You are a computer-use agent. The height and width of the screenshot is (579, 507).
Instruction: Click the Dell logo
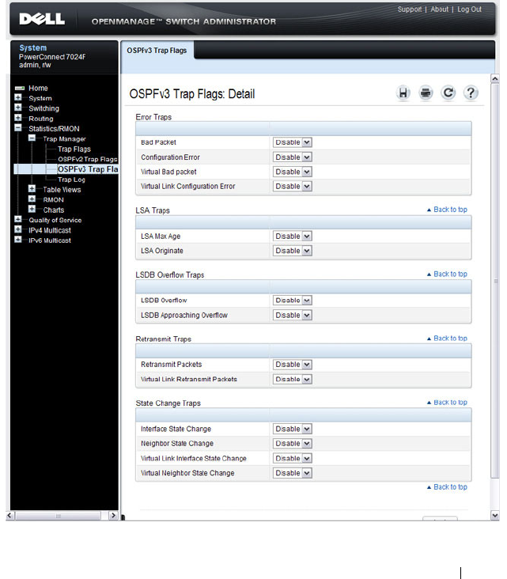tap(42, 19)
